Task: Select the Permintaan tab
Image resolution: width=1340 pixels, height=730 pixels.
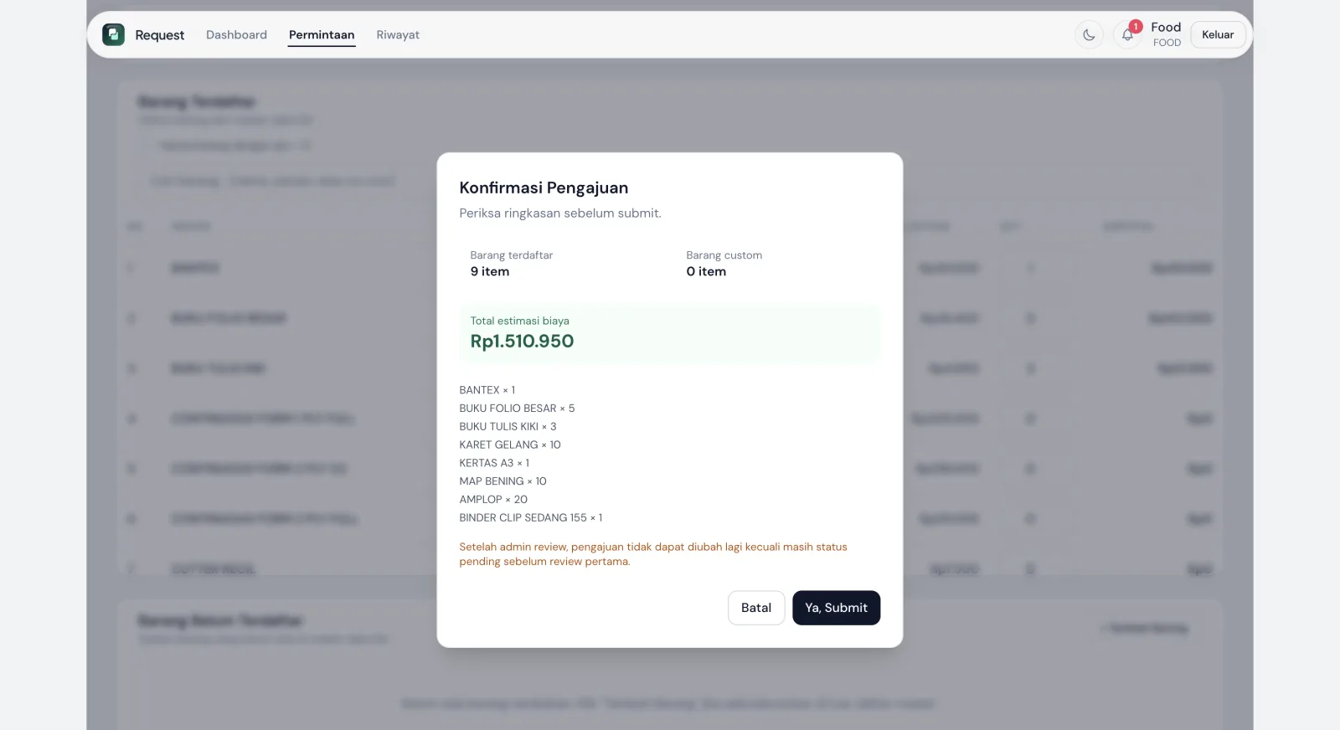Action: pos(322,34)
